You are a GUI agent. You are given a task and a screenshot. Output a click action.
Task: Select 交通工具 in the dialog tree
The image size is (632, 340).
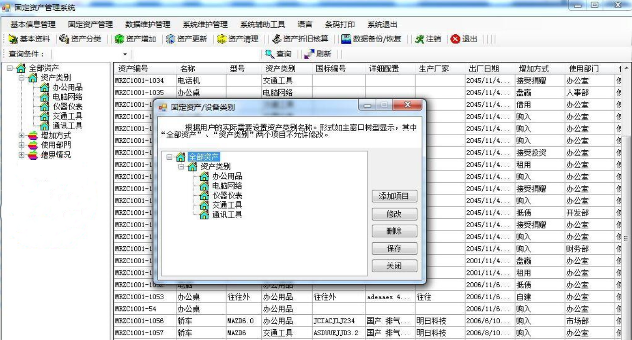tap(227, 205)
